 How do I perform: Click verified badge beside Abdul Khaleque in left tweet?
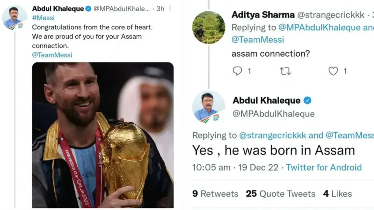(x=88, y=9)
